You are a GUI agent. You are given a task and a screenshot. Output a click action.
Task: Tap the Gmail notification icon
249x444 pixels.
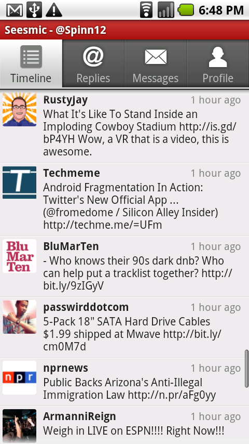pos(15,10)
